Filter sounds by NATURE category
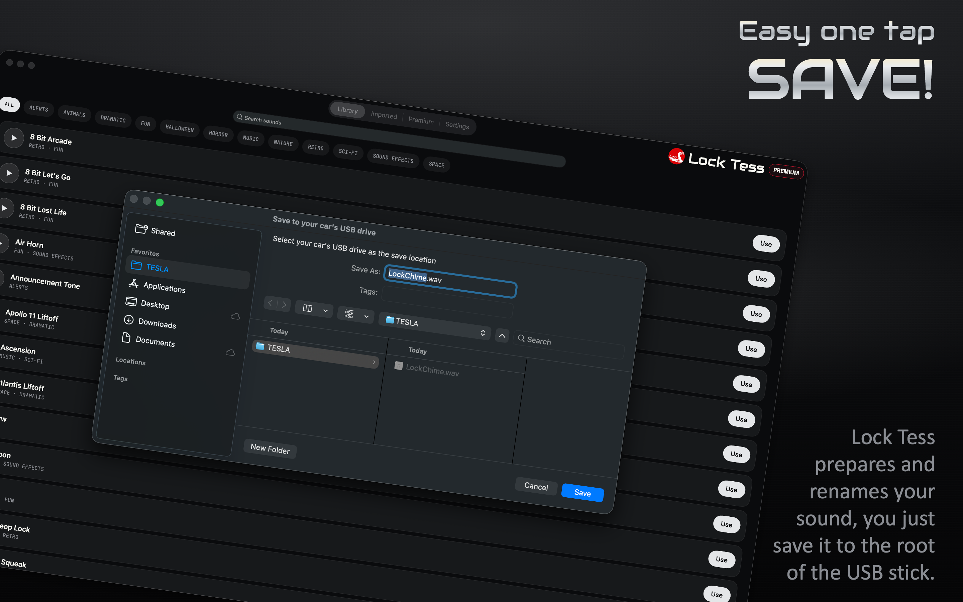Image resolution: width=963 pixels, height=602 pixels. 283,143
